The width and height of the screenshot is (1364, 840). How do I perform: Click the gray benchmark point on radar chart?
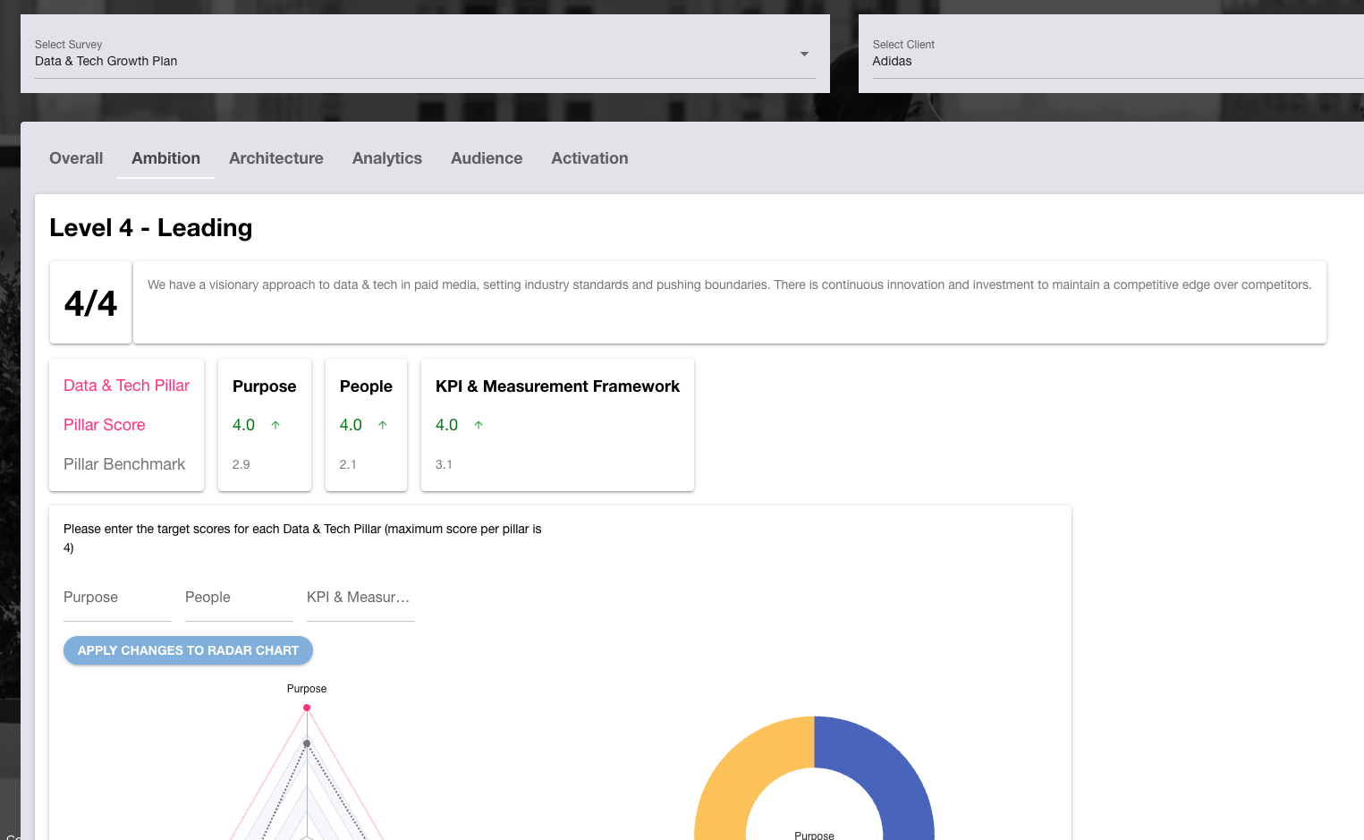(307, 743)
